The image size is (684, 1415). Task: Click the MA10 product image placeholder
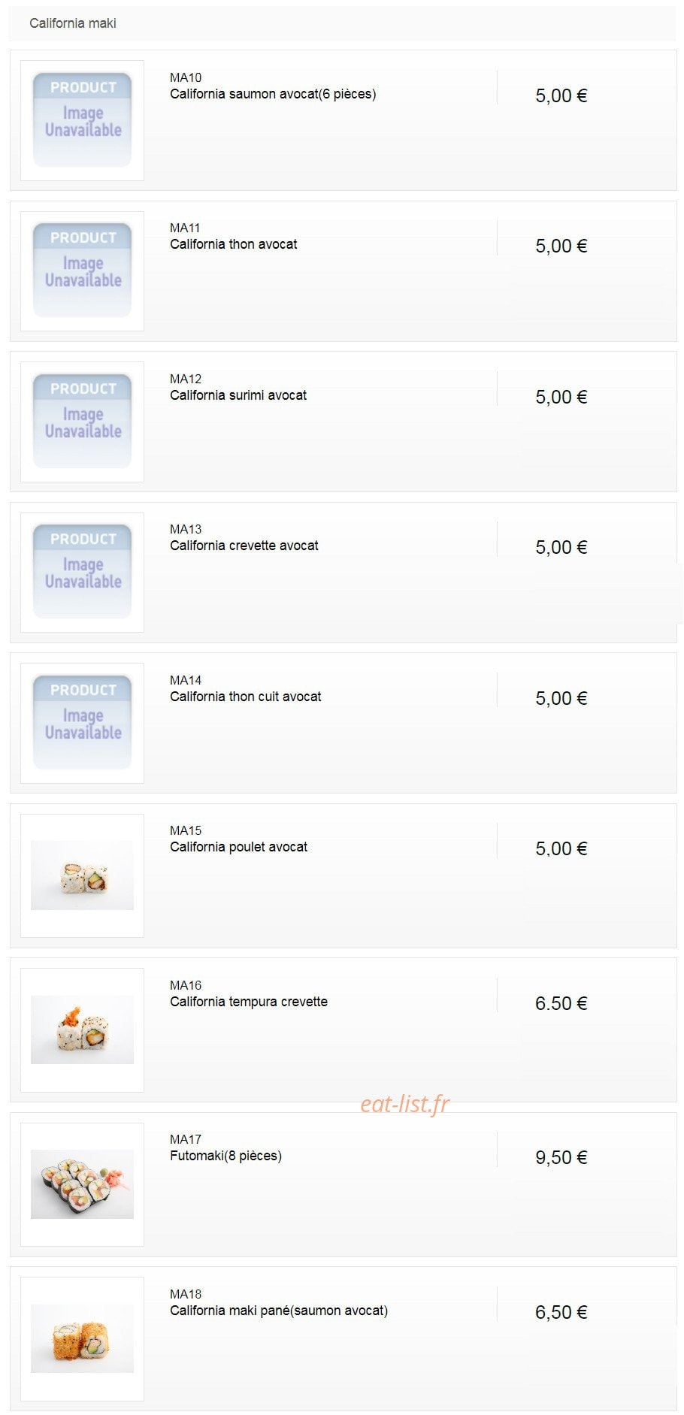point(82,120)
